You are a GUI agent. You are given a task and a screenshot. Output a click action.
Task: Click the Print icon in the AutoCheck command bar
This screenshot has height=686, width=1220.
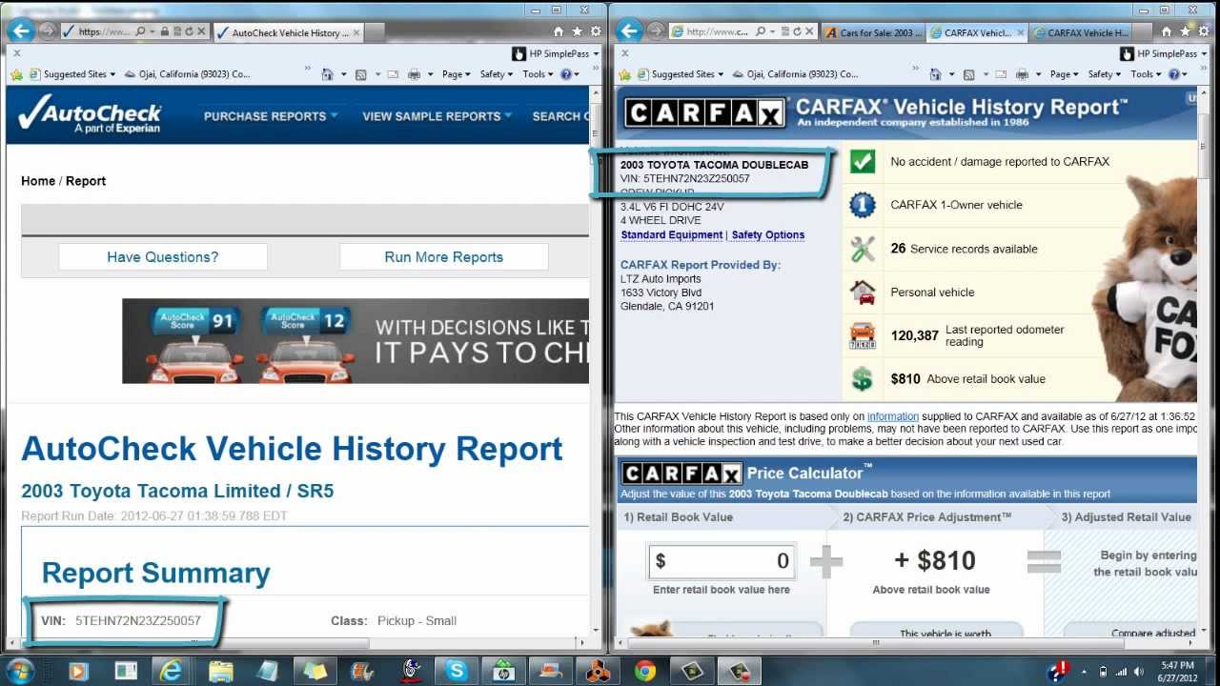(414, 74)
